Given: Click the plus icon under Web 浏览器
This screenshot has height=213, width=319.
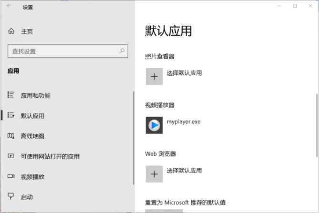Looking at the screenshot, I should (x=154, y=174).
